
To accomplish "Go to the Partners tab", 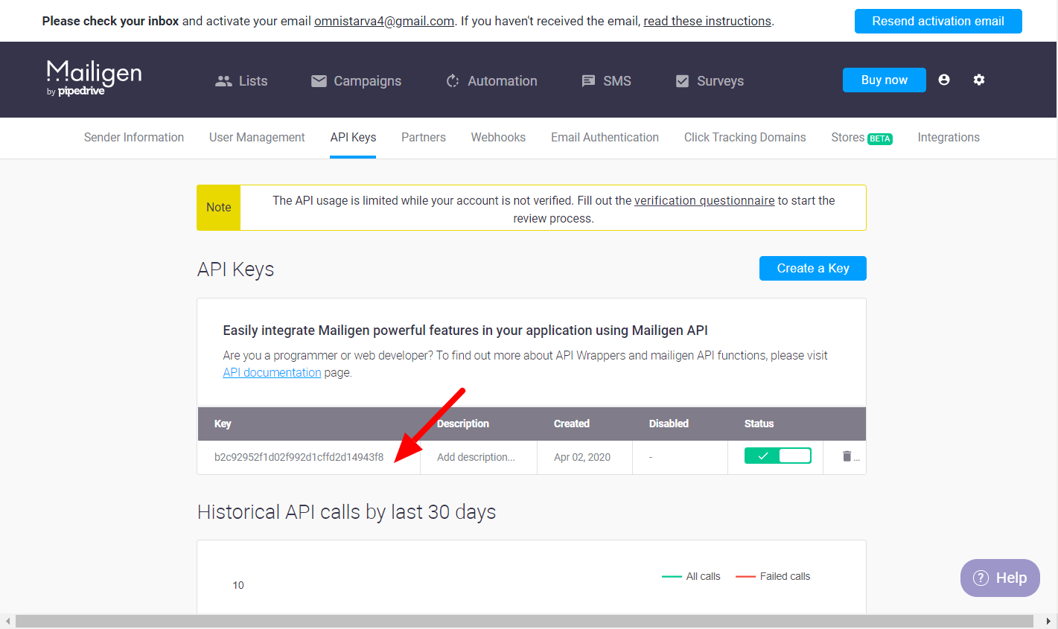I will click(x=424, y=138).
